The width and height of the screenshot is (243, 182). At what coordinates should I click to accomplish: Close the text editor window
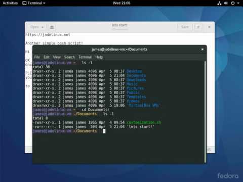click(209, 27)
